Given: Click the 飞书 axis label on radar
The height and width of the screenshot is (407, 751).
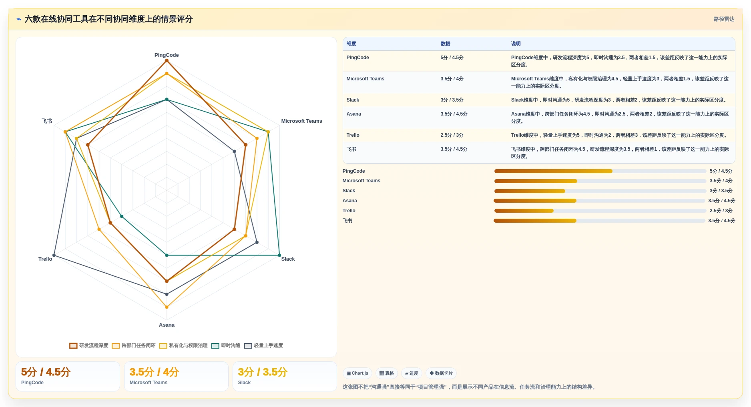Looking at the screenshot, I should [x=47, y=121].
